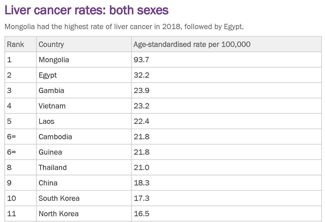Click the Gambia table cell
Screen dimensions: 325x222
tap(84, 91)
